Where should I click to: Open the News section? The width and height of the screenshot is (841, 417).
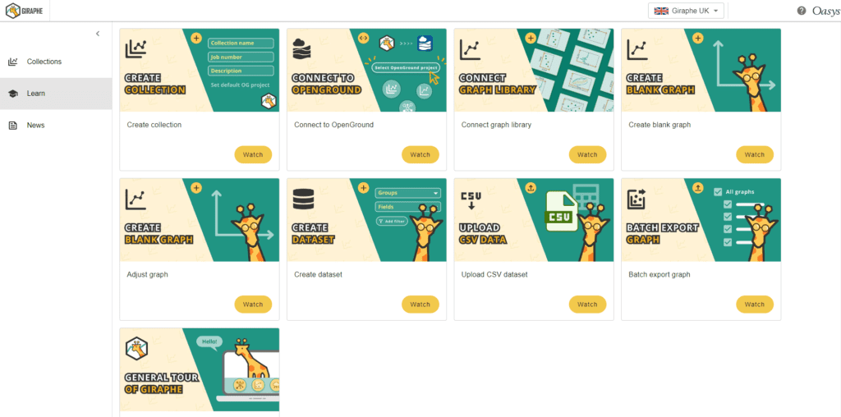[56, 126]
